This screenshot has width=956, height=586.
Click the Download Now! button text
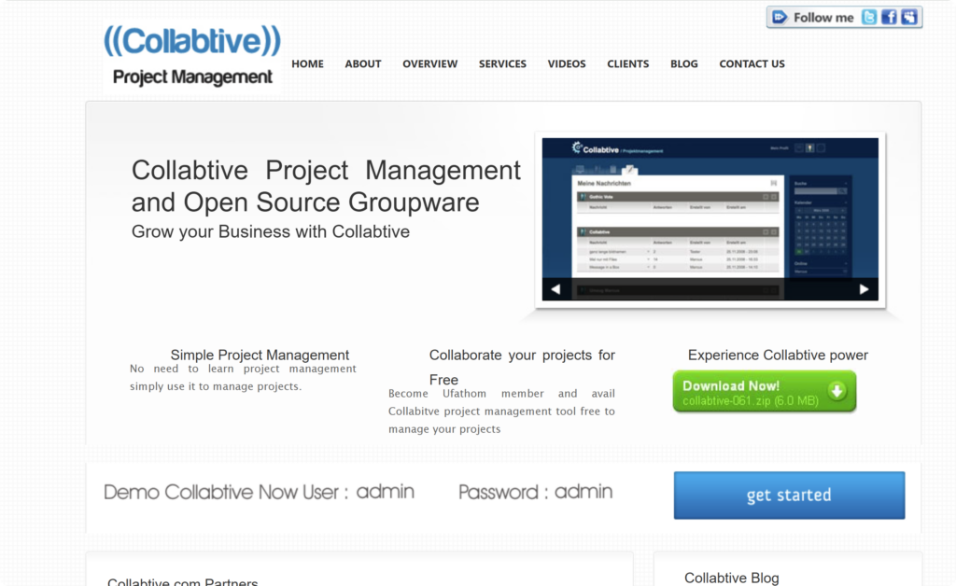(731, 385)
